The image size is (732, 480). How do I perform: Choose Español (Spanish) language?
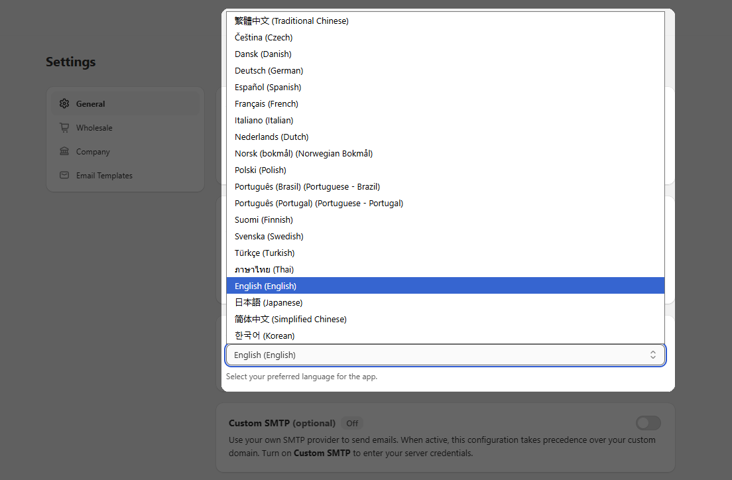(x=446, y=88)
